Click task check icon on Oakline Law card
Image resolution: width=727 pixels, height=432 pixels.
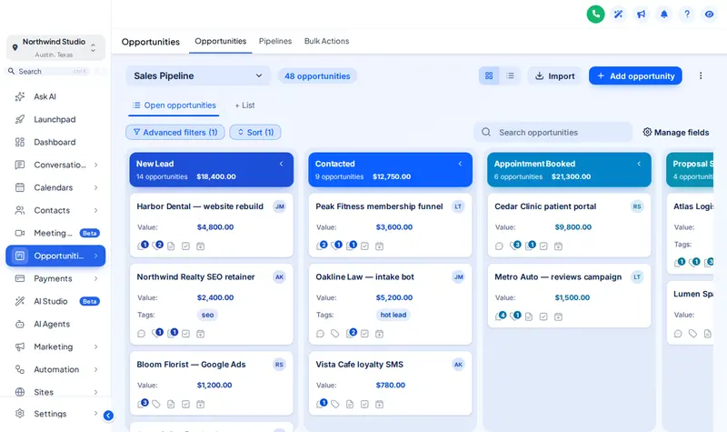[x=364, y=334]
